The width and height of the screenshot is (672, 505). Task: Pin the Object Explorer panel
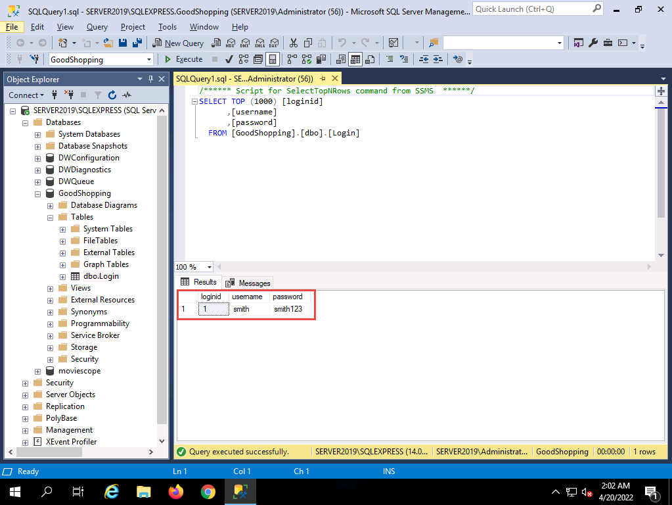pos(150,79)
